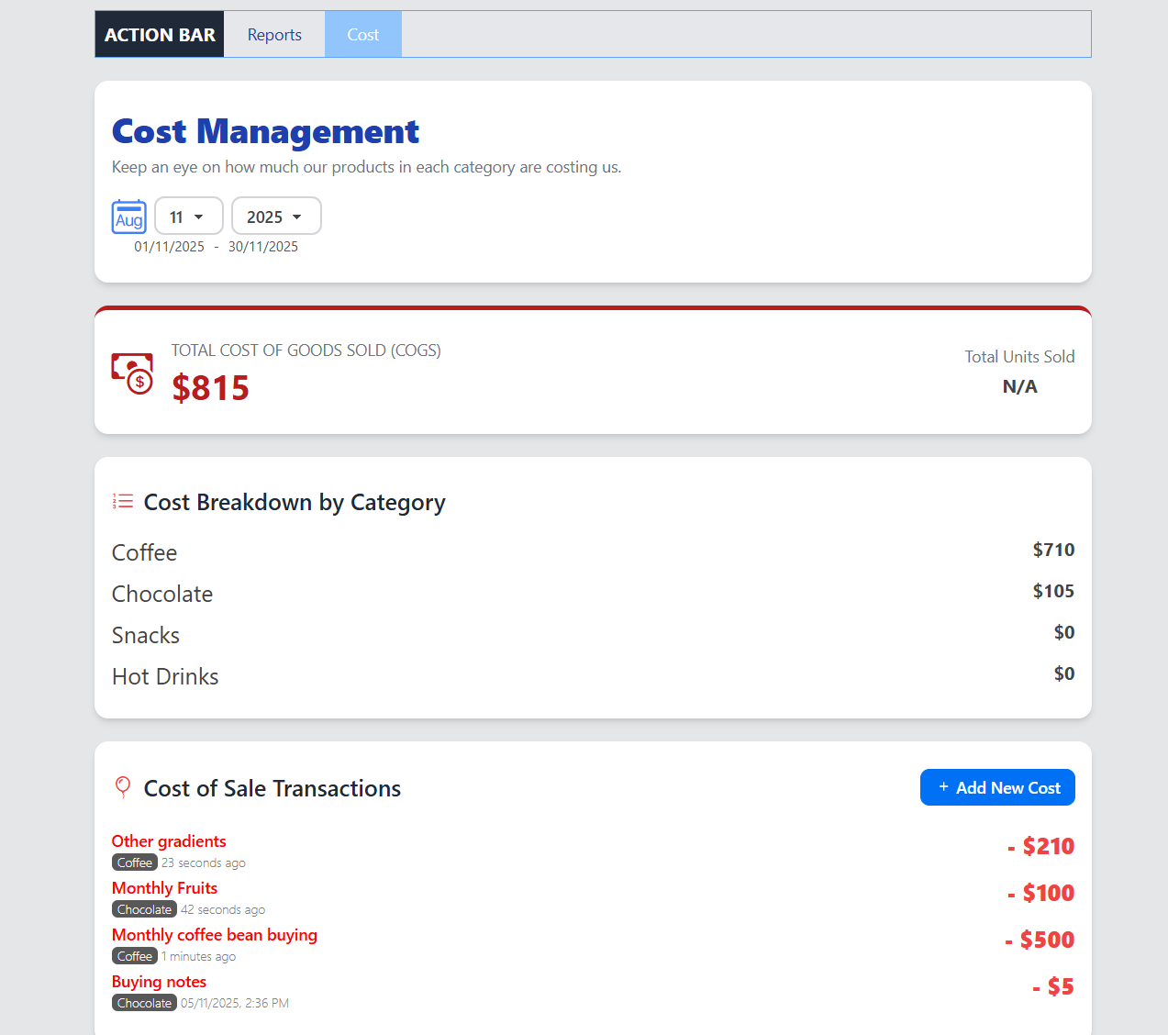Open the Monthly Fruits transaction entry
Viewport: 1168px width, 1035px height.
[164, 887]
